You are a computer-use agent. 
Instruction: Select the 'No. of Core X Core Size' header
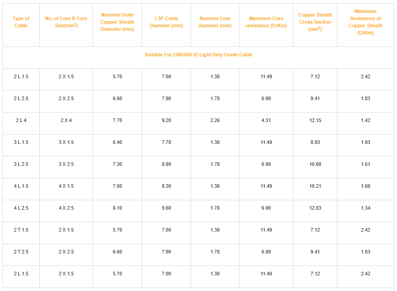[66, 22]
